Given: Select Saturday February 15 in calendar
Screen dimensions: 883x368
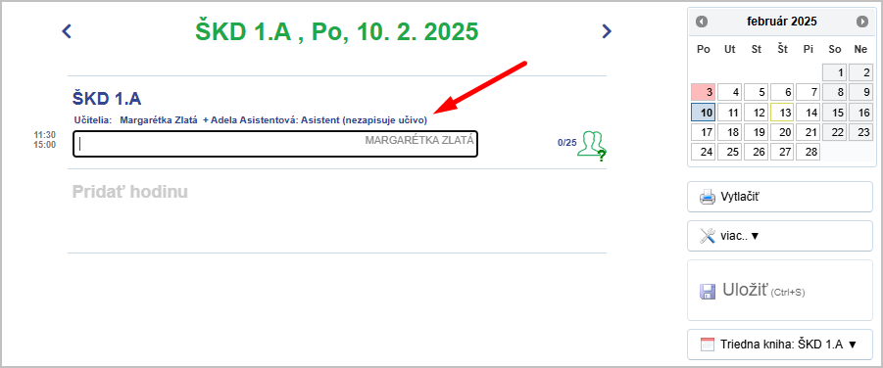Looking at the screenshot, I should pyautogui.click(x=835, y=113).
